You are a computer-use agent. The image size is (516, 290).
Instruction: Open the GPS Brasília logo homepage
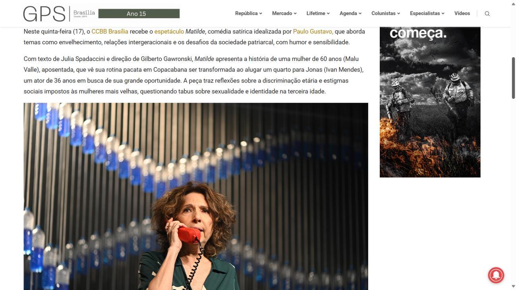coord(59,13)
